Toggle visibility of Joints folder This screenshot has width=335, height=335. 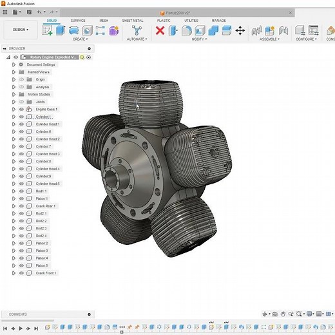click(21, 102)
